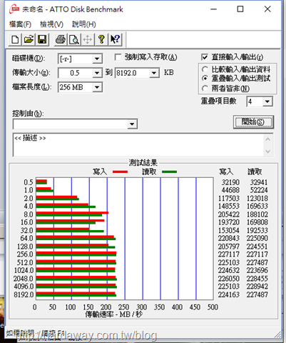The image size is (286, 343).
Task: Close the ATTO Disk Benchmark window
Action: 267,9
